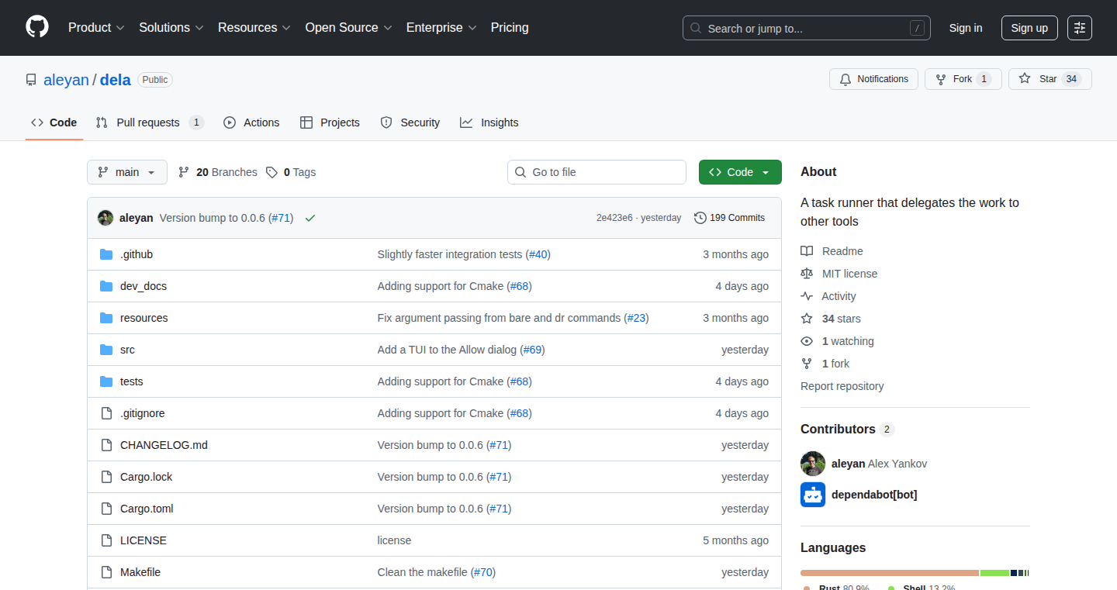Click the Pricing link in header
The image size is (1117, 590).
510,27
